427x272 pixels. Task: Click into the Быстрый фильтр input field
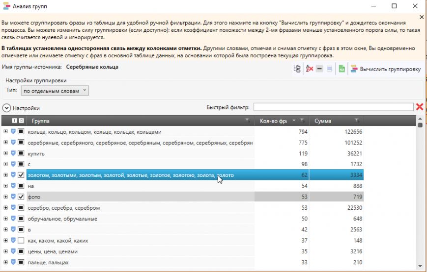point(334,107)
